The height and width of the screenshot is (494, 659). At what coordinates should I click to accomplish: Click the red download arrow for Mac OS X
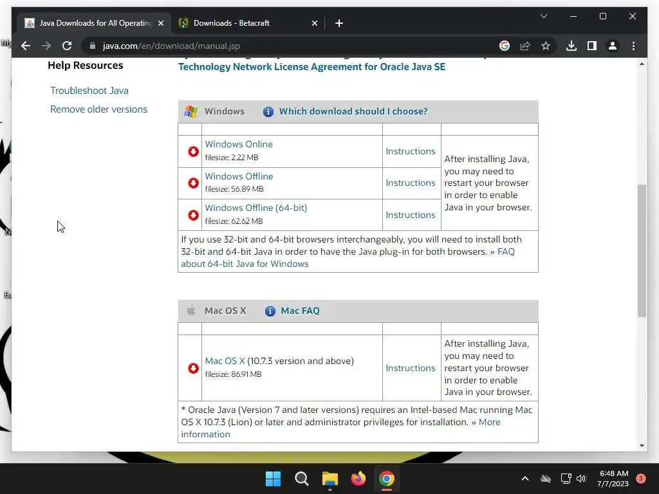click(x=193, y=368)
